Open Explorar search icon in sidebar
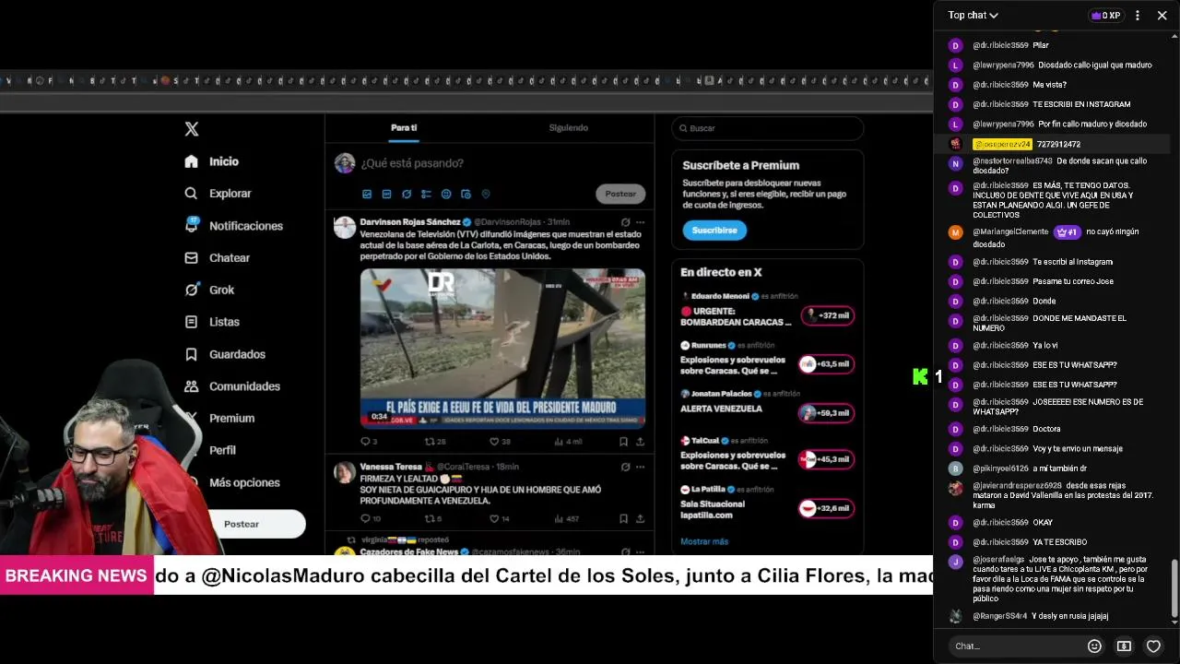Screen dimensions: 1180x664 pos(191,194)
